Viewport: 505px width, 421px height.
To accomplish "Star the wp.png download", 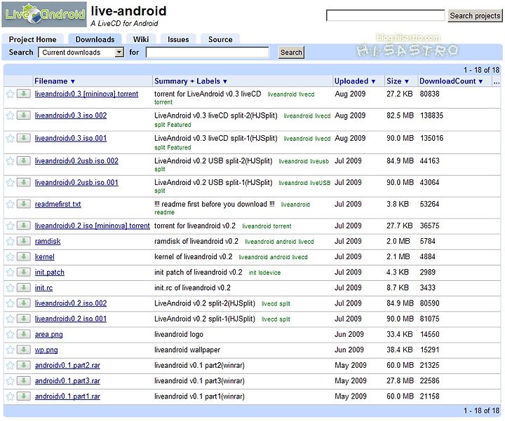I will [11, 350].
